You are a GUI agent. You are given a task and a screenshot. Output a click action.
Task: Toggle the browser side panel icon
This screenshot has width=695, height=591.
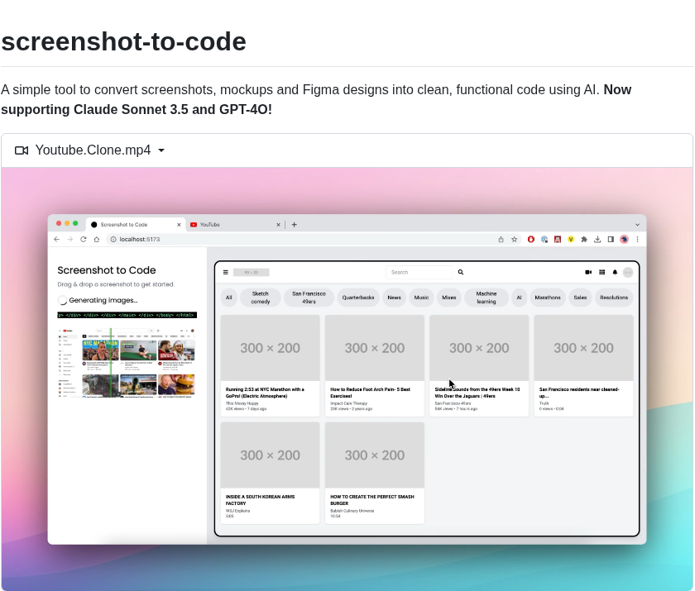(x=611, y=239)
